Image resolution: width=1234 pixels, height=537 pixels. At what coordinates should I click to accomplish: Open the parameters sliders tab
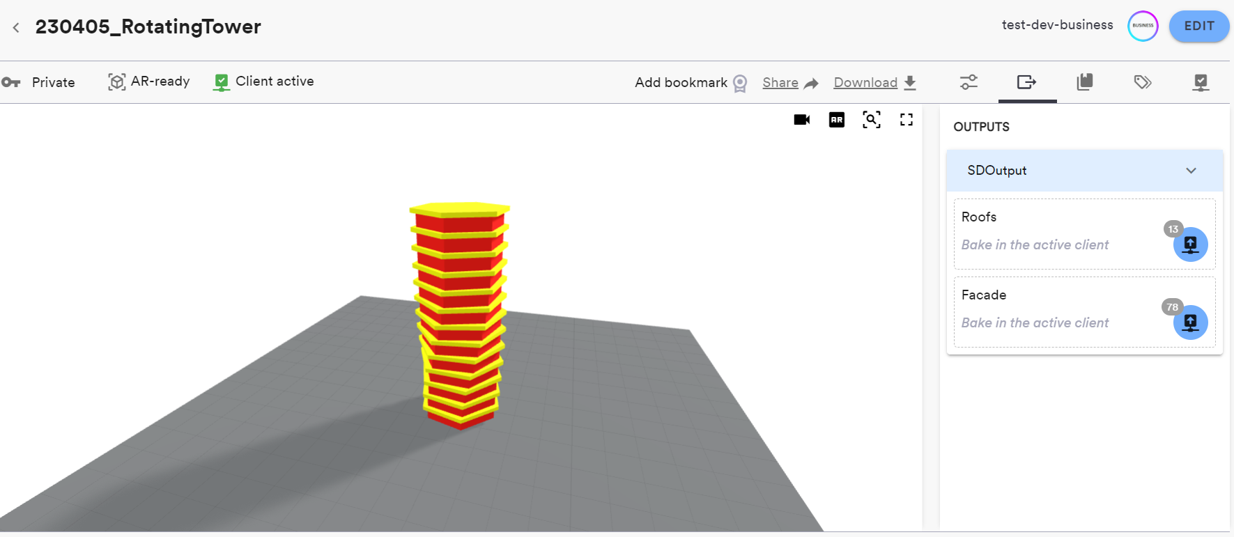[969, 82]
